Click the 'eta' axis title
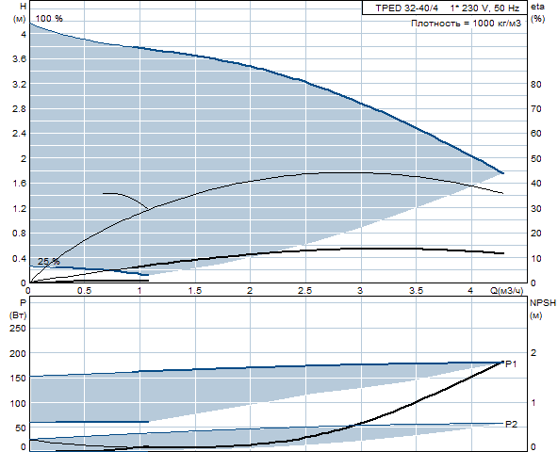558x452 pixels. (537, 8)
